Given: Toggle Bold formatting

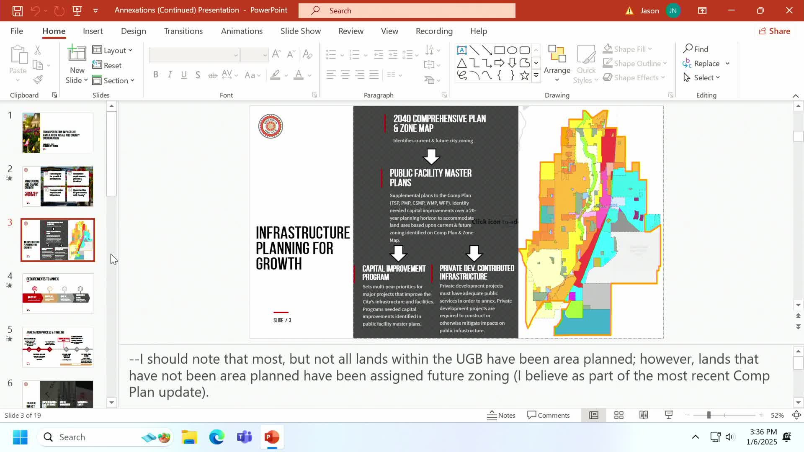Looking at the screenshot, I should 156,75.
